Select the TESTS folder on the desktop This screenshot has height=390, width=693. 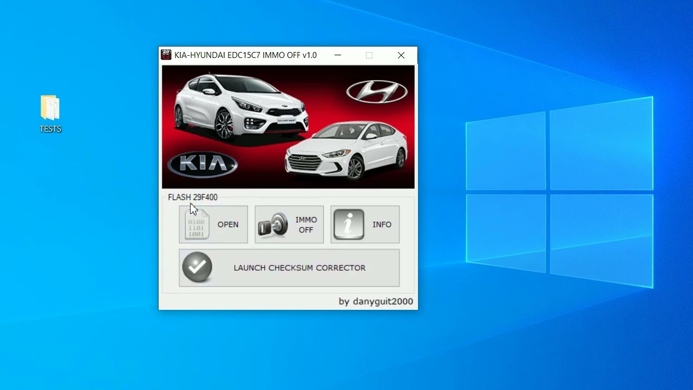[50, 114]
